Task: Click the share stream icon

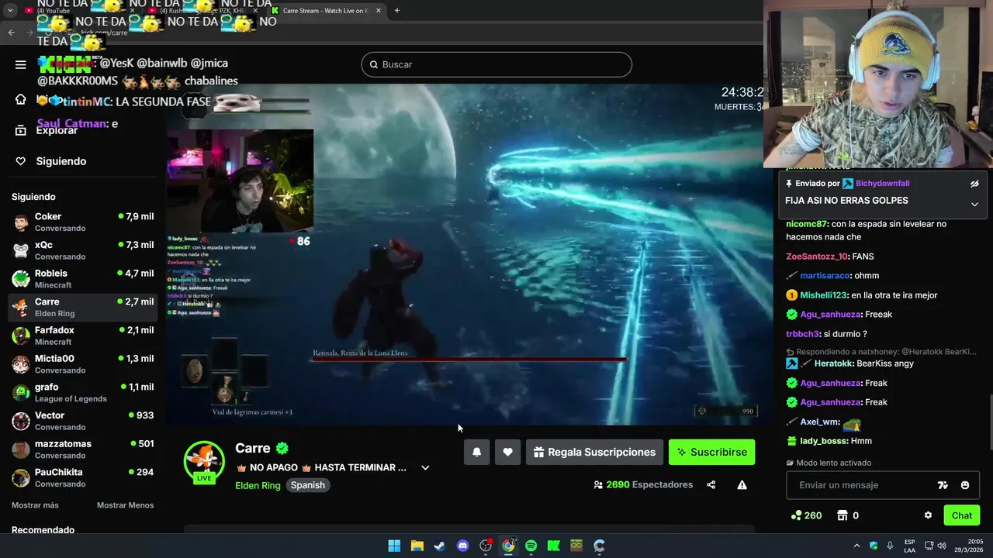Action: coord(711,485)
